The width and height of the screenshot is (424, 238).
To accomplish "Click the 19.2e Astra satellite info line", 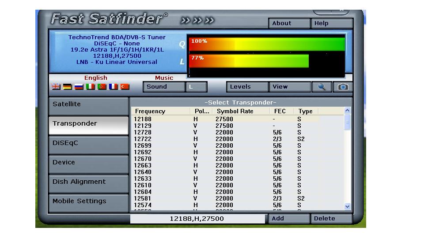I will tap(117, 50).
